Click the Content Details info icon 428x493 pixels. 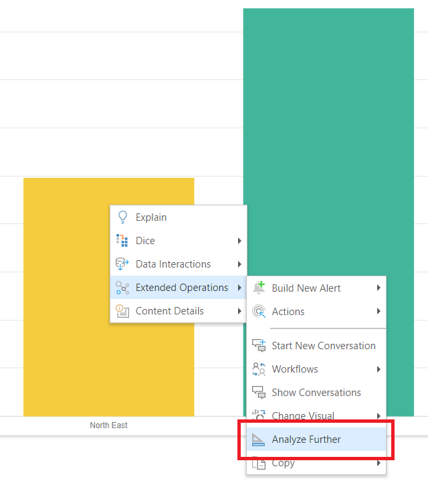(x=122, y=311)
